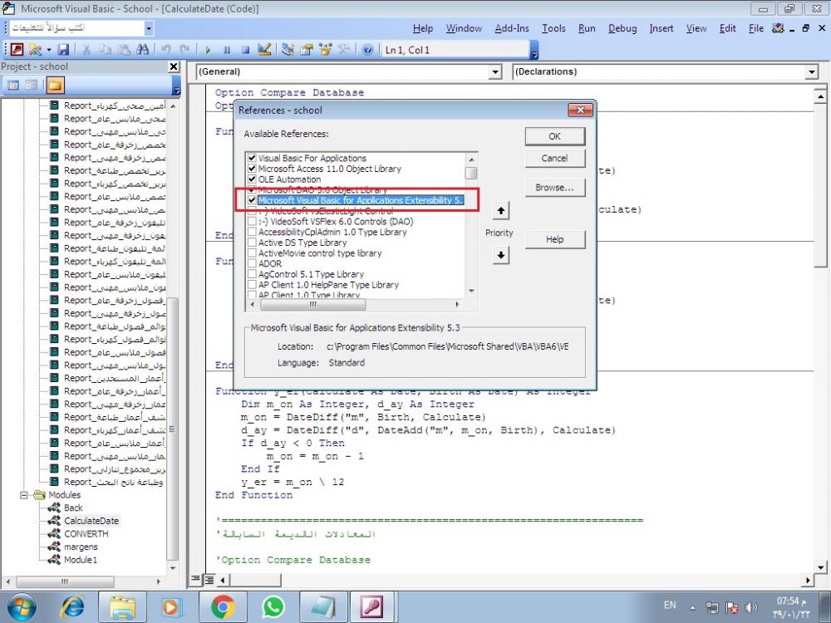
Task: Open Project Explorer from the toolbar
Action: tap(288, 50)
